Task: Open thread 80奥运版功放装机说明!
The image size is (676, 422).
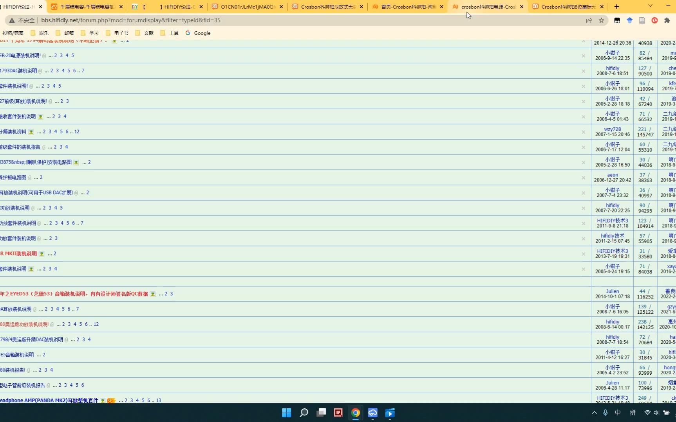Action: coord(24,325)
